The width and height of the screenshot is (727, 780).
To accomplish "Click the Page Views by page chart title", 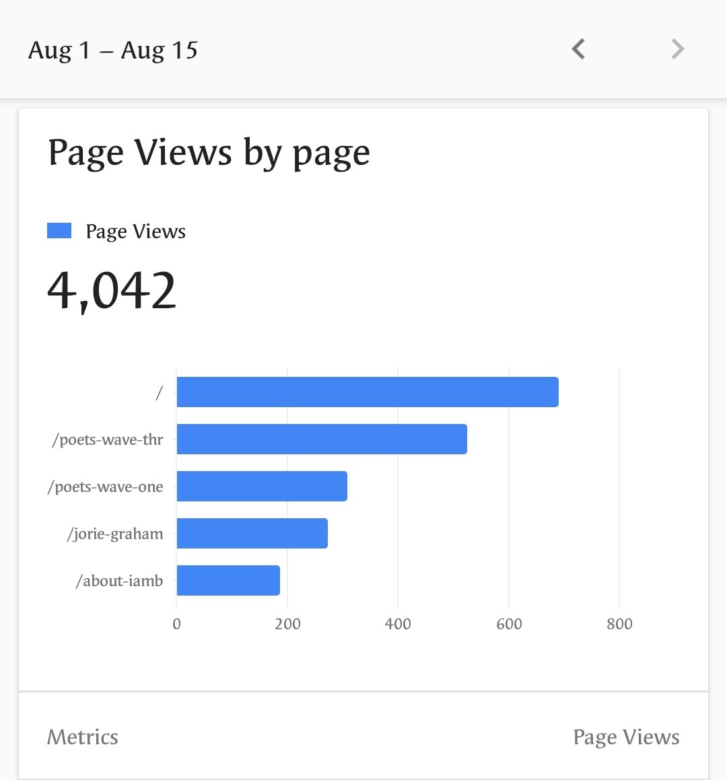I will pyautogui.click(x=209, y=152).
